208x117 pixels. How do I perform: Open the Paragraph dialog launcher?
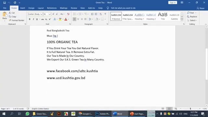click(x=107, y=24)
